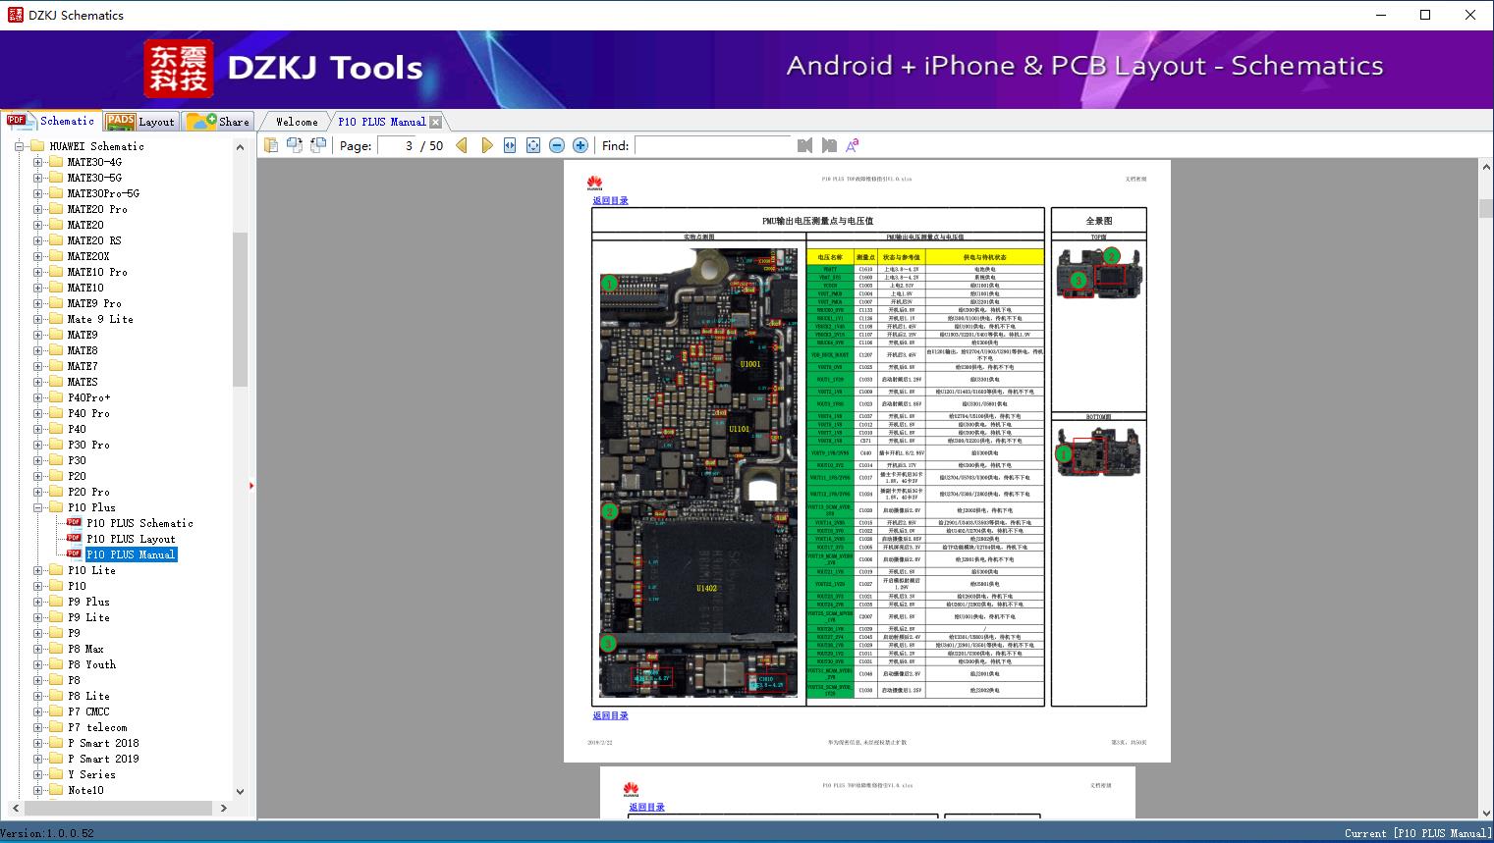Click the copy document icon in toolbar
The height and width of the screenshot is (843, 1494).
pos(271,145)
